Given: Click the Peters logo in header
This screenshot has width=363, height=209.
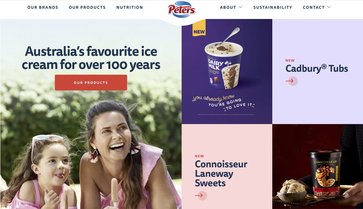Looking at the screenshot, I should pyautogui.click(x=182, y=9).
